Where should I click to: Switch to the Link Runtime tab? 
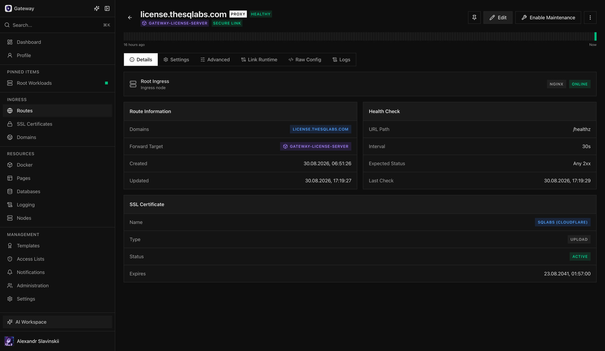[259, 59]
